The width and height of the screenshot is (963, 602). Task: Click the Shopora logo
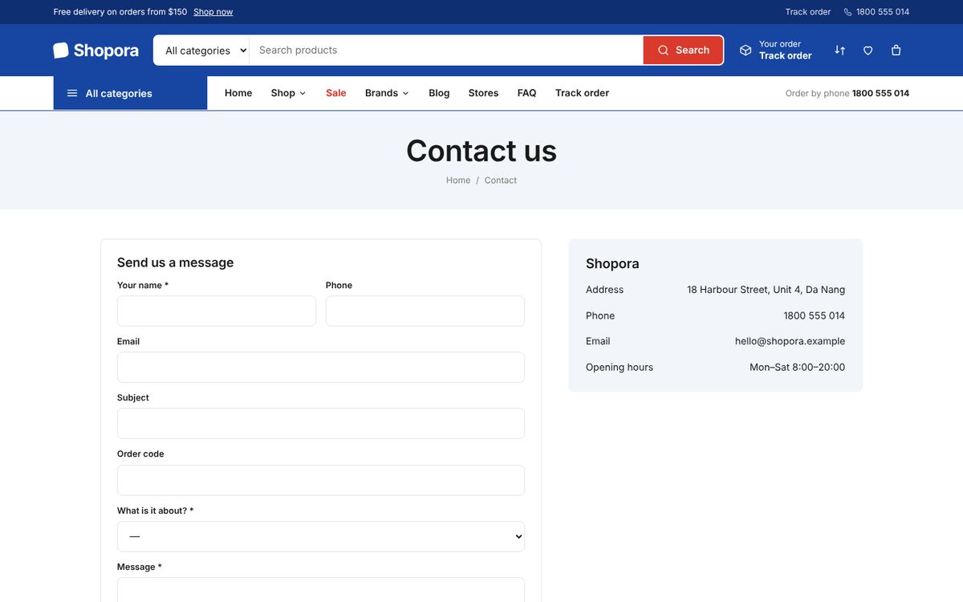point(95,51)
